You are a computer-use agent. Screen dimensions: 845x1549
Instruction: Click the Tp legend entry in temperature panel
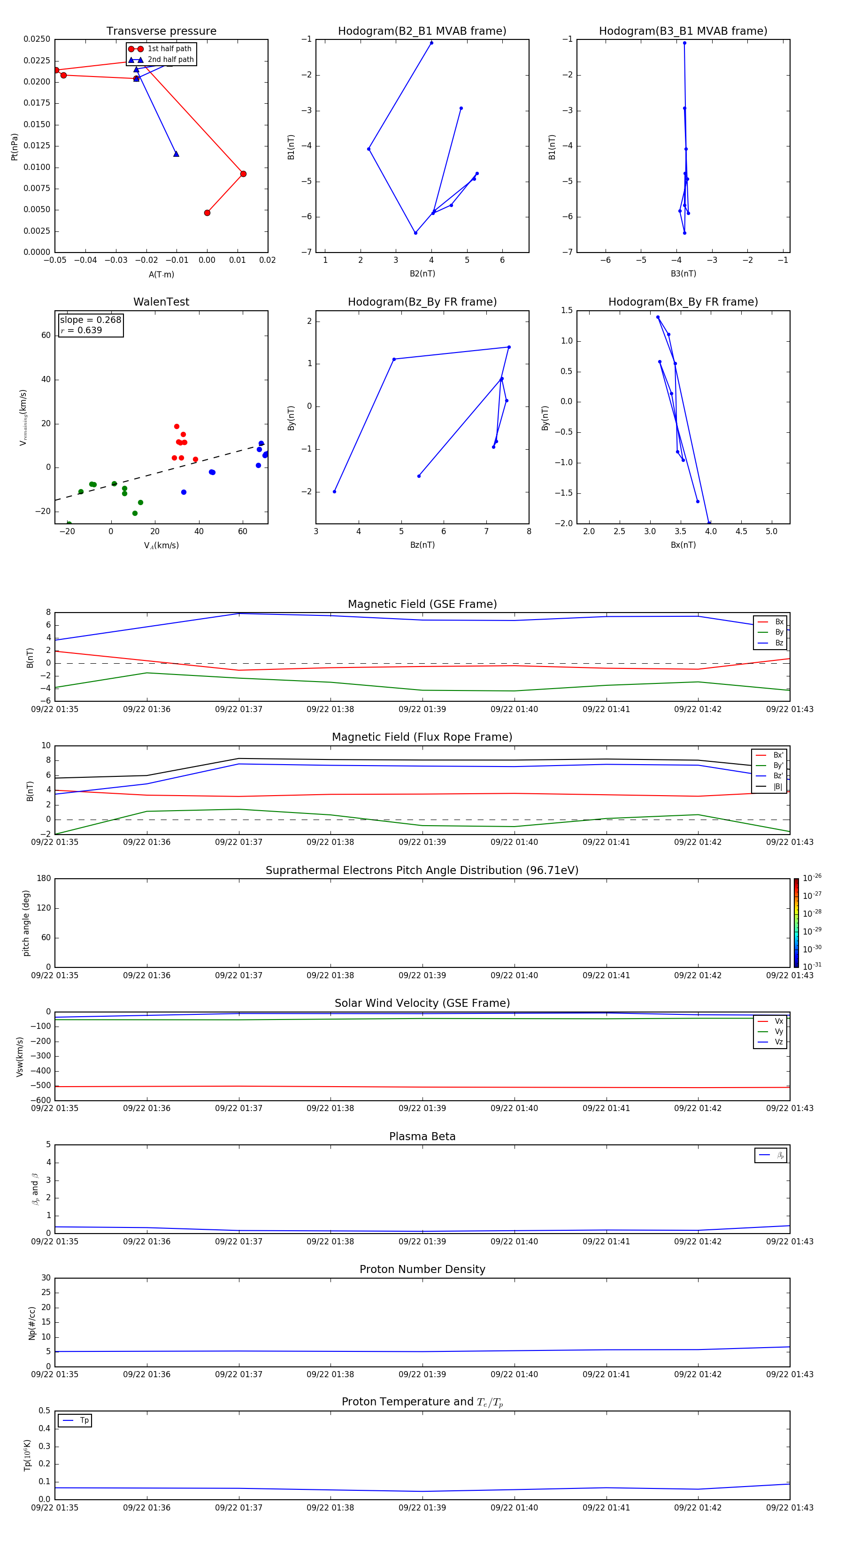[75, 1420]
